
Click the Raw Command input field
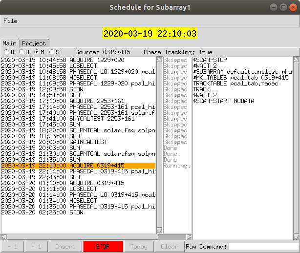click(263, 247)
